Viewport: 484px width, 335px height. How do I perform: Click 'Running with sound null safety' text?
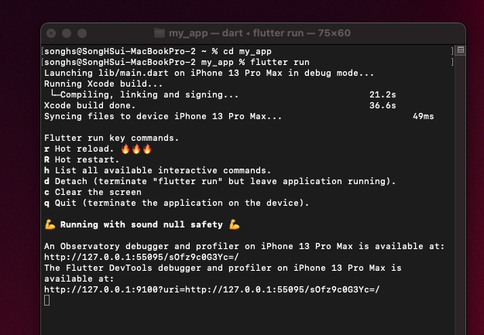[x=142, y=224]
